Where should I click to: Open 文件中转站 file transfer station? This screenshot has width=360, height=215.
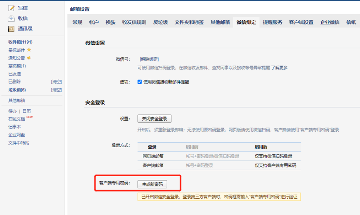18,143
